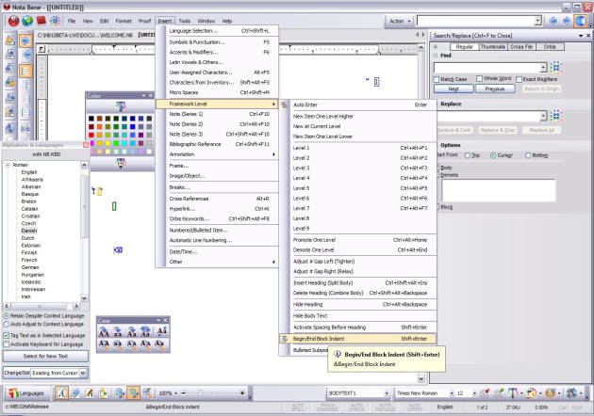Toggle Tag Text as in Selected Language checkbox
The height and width of the screenshot is (416, 594).
coord(6,335)
